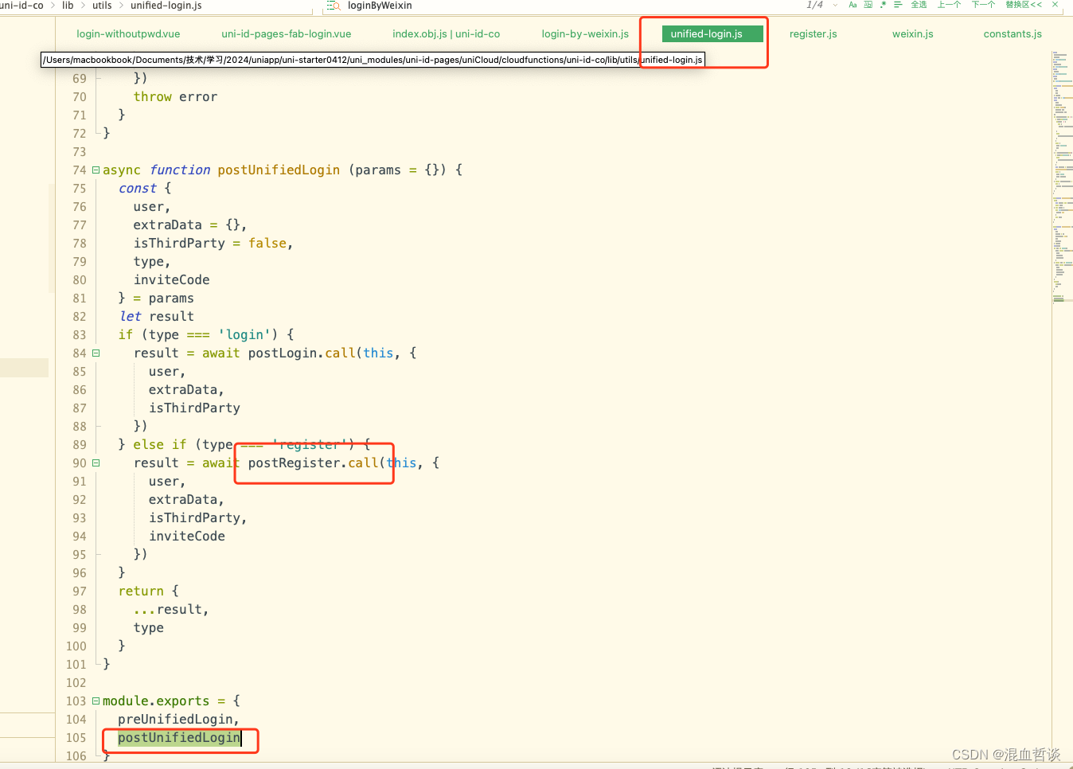Open search history dropdown arrow

pyautogui.click(x=835, y=5)
